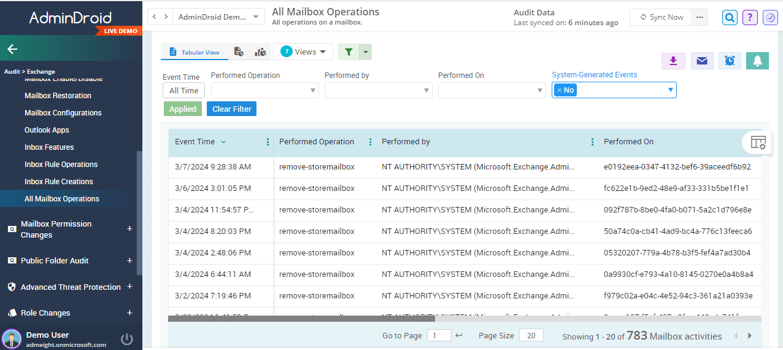Click the Applied filter button
This screenshot has width=783, height=350.
[183, 109]
